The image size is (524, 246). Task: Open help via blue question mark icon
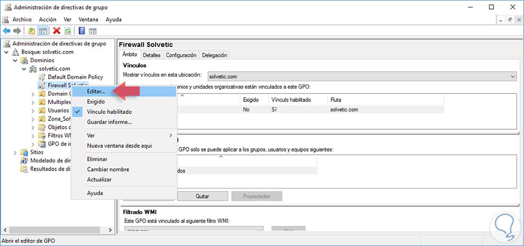82,31
